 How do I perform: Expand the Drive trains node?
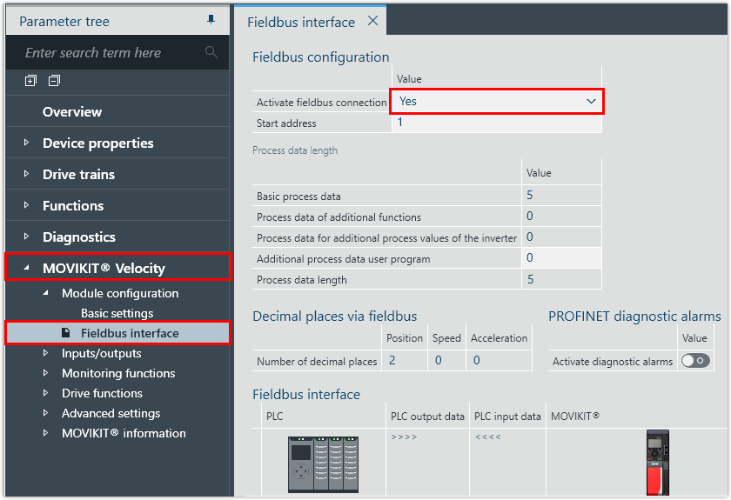[x=26, y=174]
